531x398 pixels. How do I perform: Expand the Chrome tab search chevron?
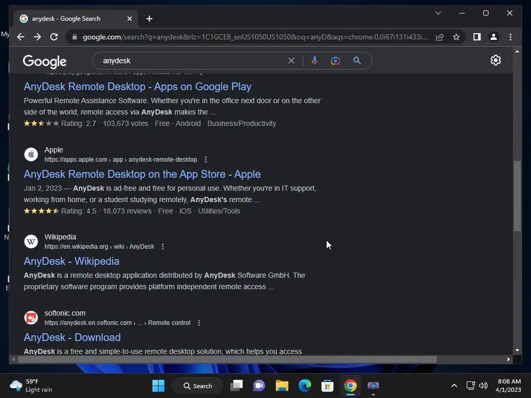pos(438,13)
